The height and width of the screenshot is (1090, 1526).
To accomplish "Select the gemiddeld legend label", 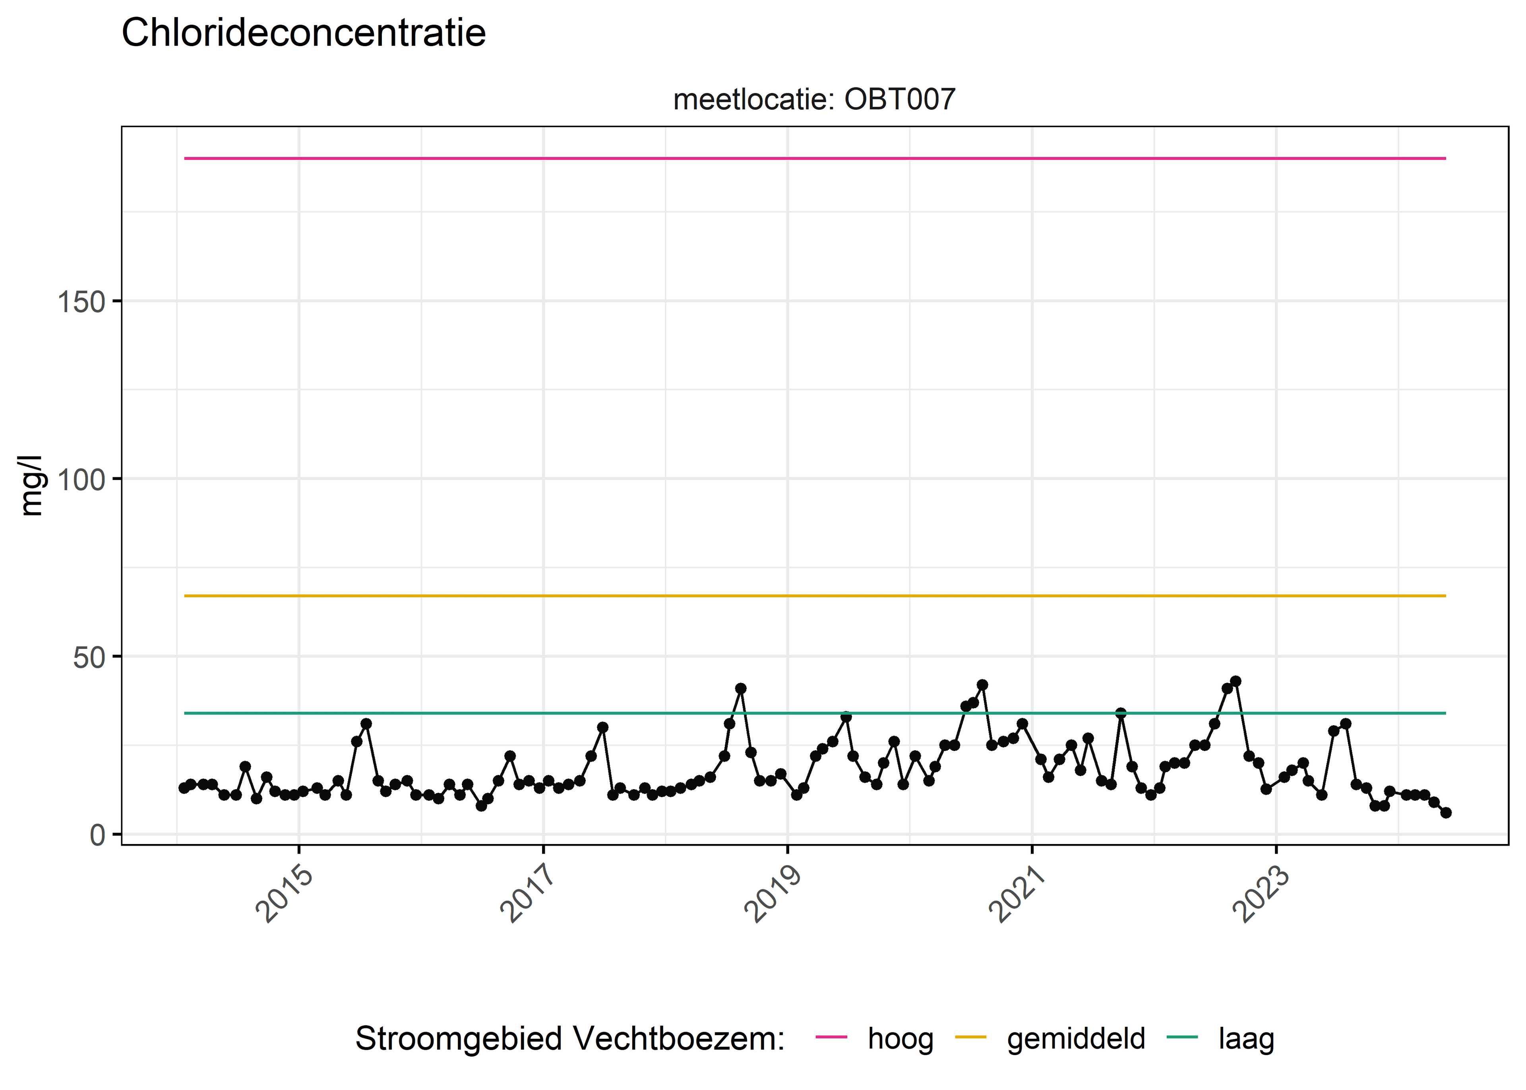I will click(1076, 1040).
